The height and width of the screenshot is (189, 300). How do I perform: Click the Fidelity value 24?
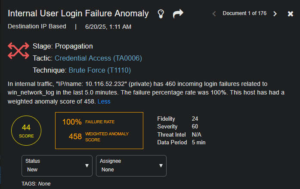pyautogui.click(x=195, y=118)
